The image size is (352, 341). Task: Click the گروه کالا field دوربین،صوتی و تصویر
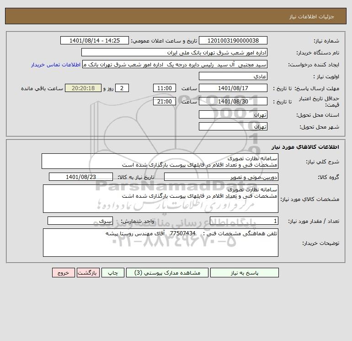(x=221, y=177)
